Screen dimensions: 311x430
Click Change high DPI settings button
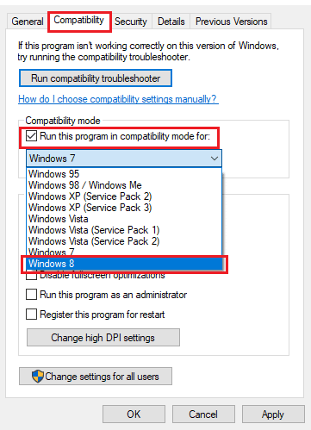(103, 338)
